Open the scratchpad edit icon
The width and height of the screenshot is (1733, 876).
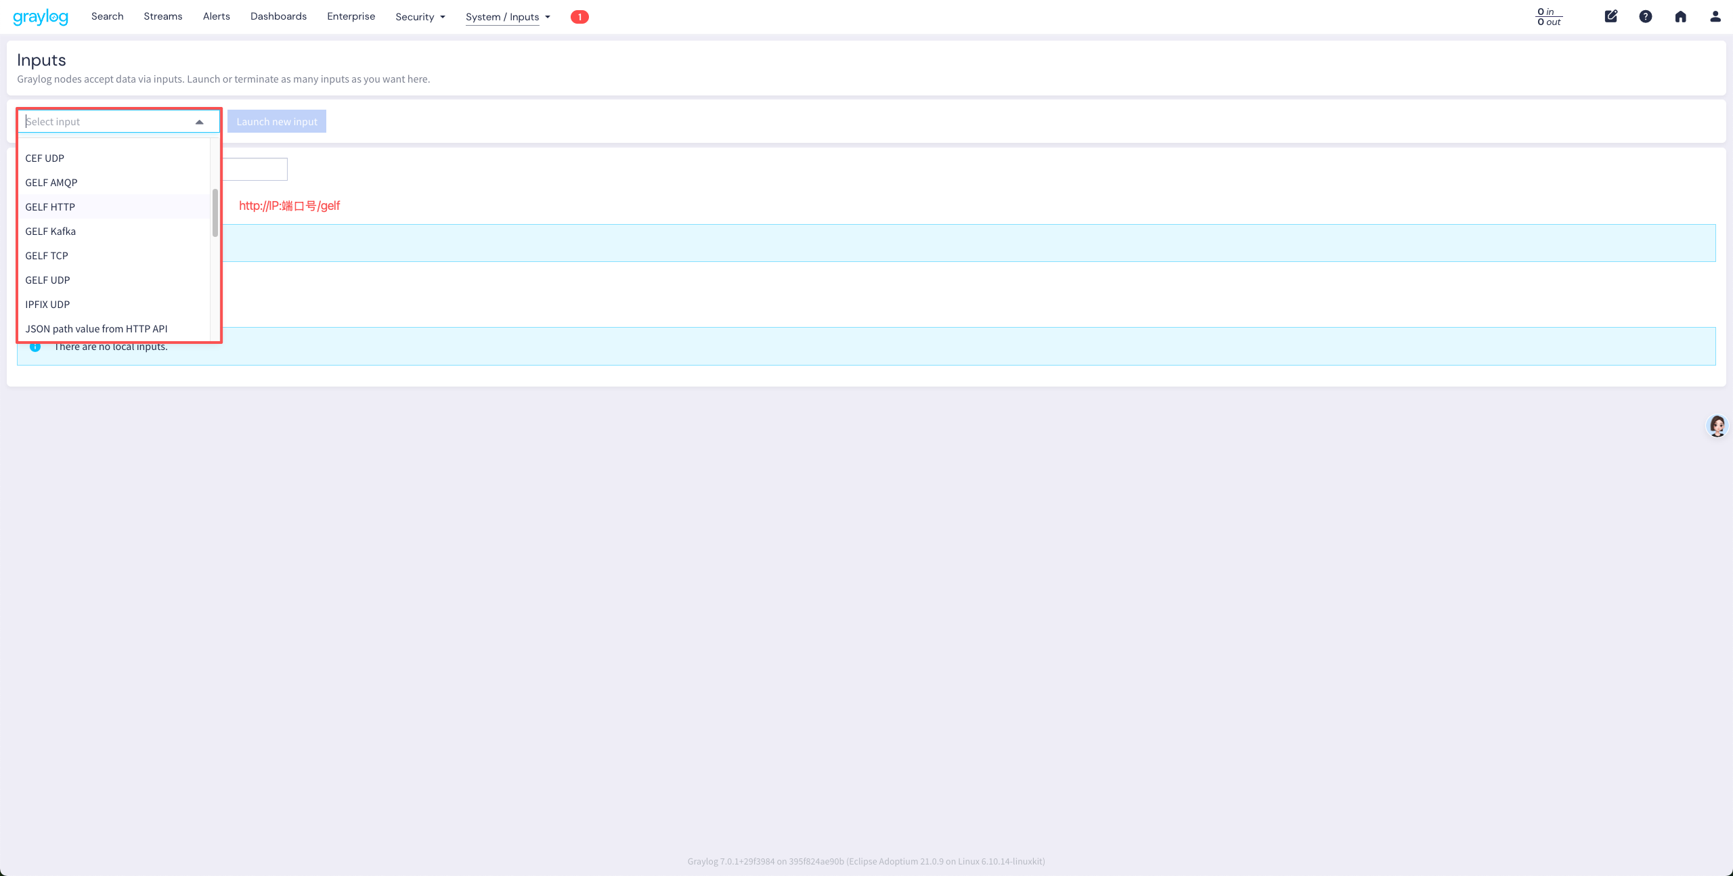click(1611, 16)
